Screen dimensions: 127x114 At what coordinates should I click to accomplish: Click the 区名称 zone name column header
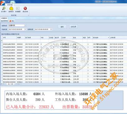coord(67,38)
